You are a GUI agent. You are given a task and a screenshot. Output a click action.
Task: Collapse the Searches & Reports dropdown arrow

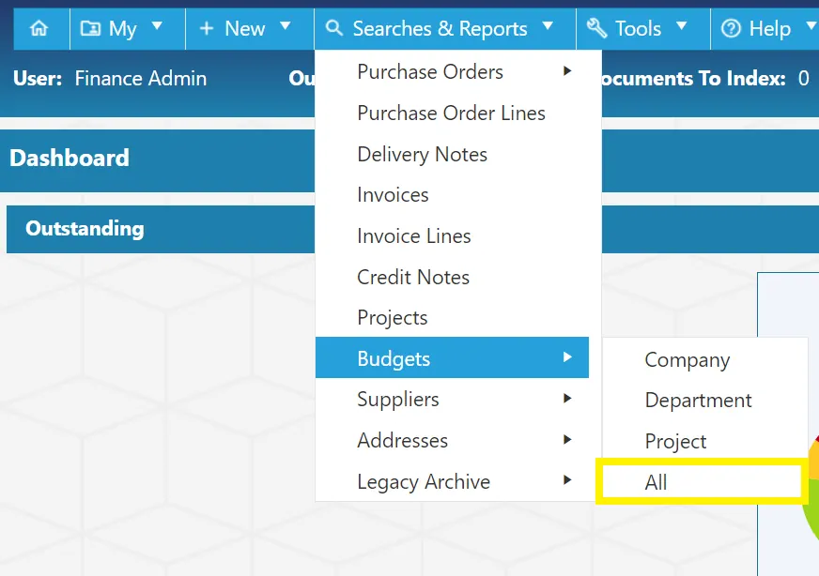pos(548,25)
